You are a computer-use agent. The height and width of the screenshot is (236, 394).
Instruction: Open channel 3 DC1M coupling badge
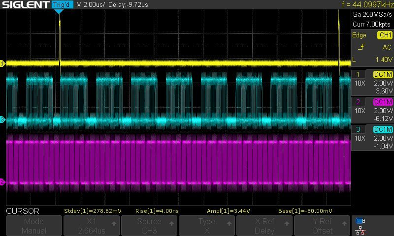tap(383, 129)
